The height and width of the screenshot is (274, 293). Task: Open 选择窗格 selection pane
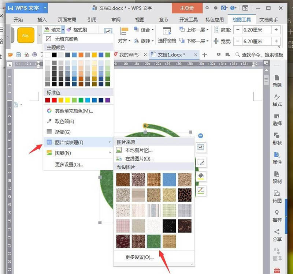(167, 35)
